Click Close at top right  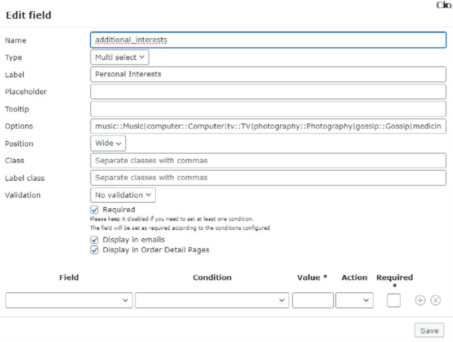pos(445,4)
